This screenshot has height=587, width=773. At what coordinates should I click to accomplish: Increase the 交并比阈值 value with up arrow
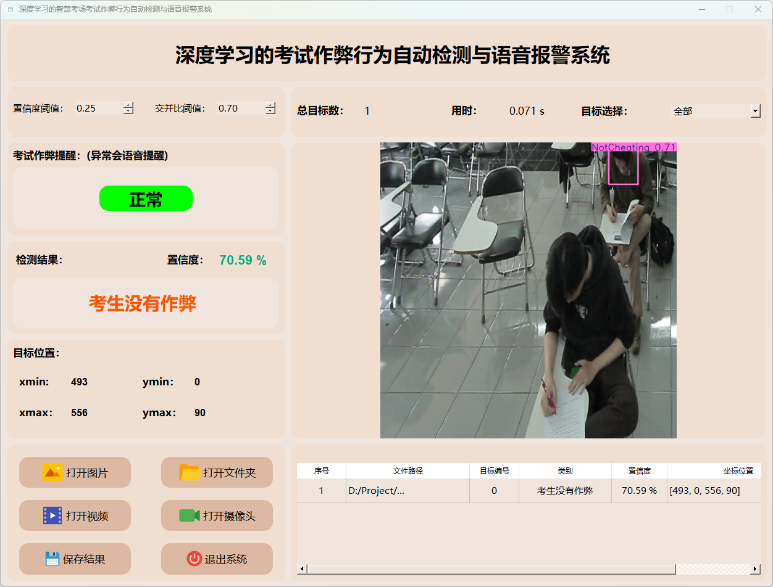pos(270,105)
